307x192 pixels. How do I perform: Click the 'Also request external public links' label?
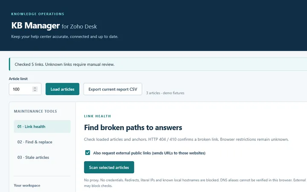click(x=149, y=153)
